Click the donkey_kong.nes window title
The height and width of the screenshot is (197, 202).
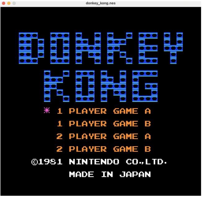click(x=101, y=3)
